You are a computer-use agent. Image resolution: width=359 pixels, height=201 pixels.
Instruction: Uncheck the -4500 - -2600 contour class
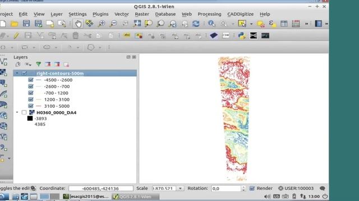pos(31,80)
